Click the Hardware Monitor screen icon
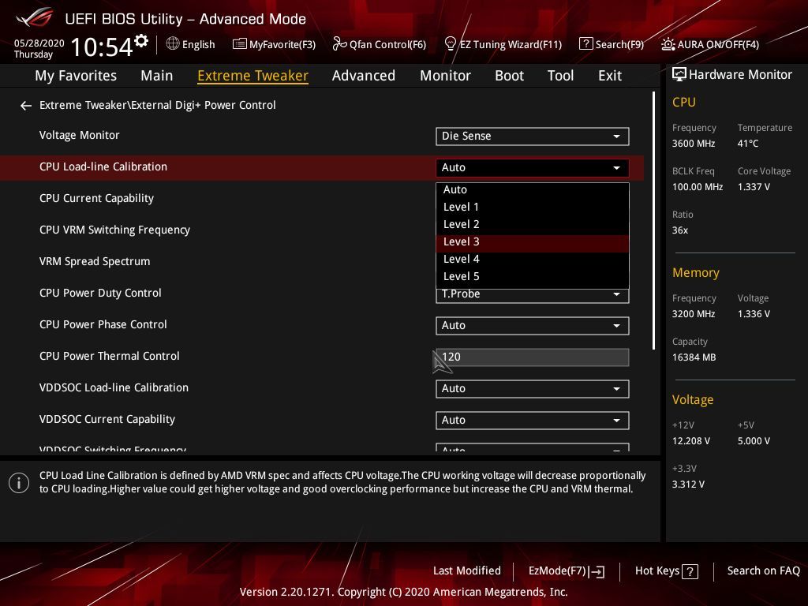The image size is (808, 606). click(679, 75)
